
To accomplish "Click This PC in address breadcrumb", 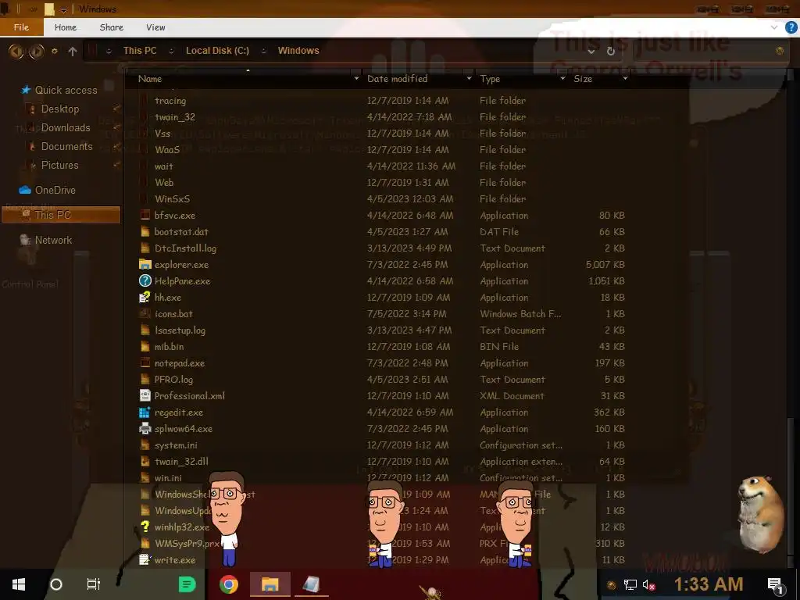I will click(140, 51).
